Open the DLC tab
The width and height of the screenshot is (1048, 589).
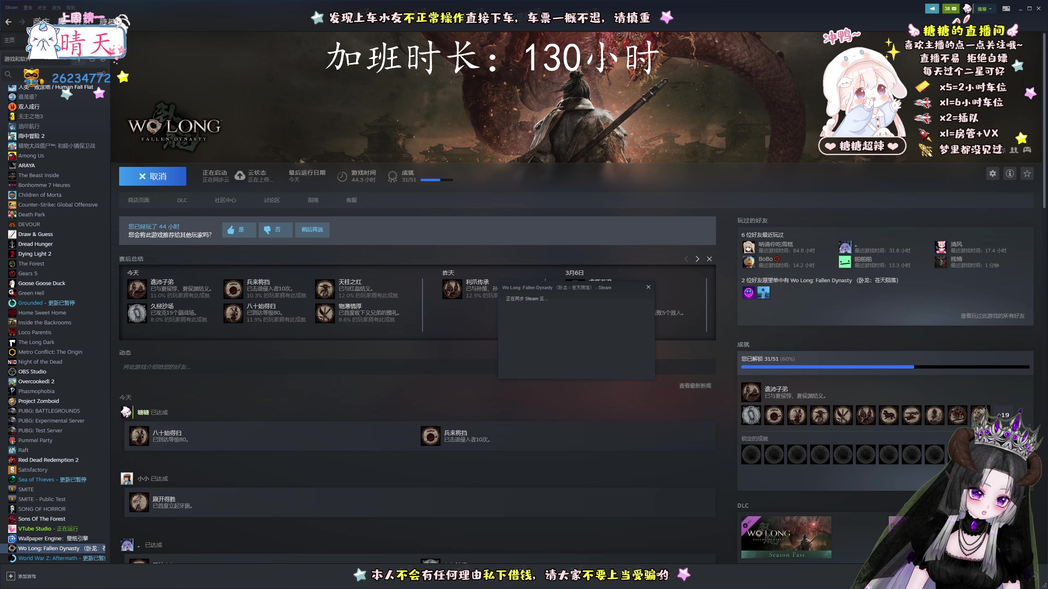(x=182, y=200)
